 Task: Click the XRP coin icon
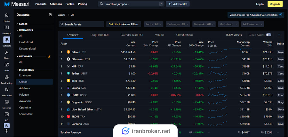[x=68, y=66]
